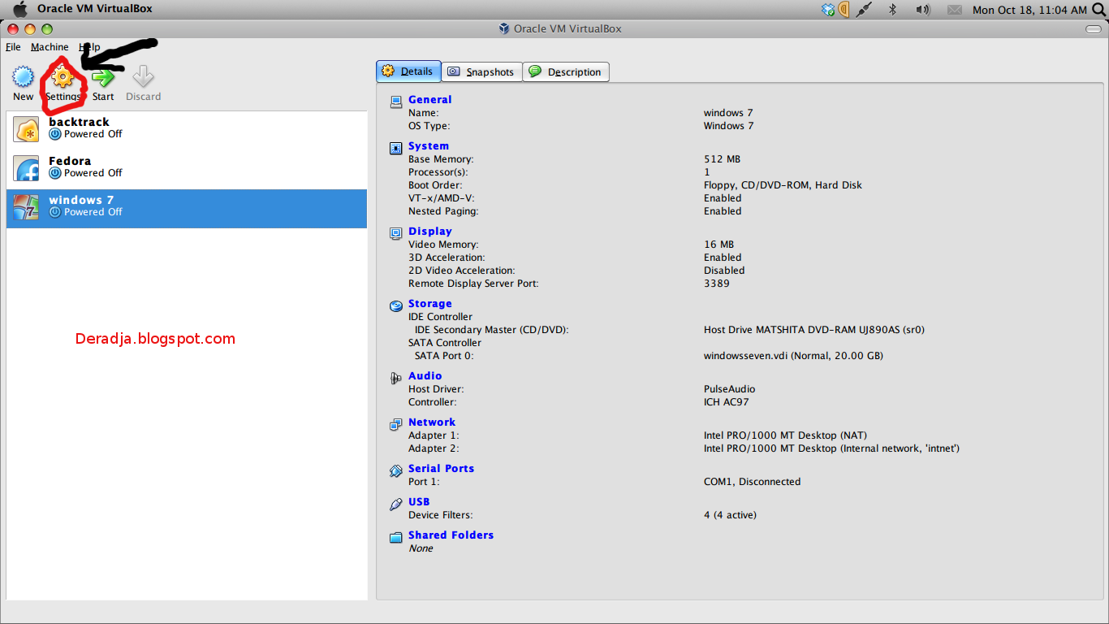Open the General section link
Image resolution: width=1109 pixels, height=624 pixels.
click(430, 100)
